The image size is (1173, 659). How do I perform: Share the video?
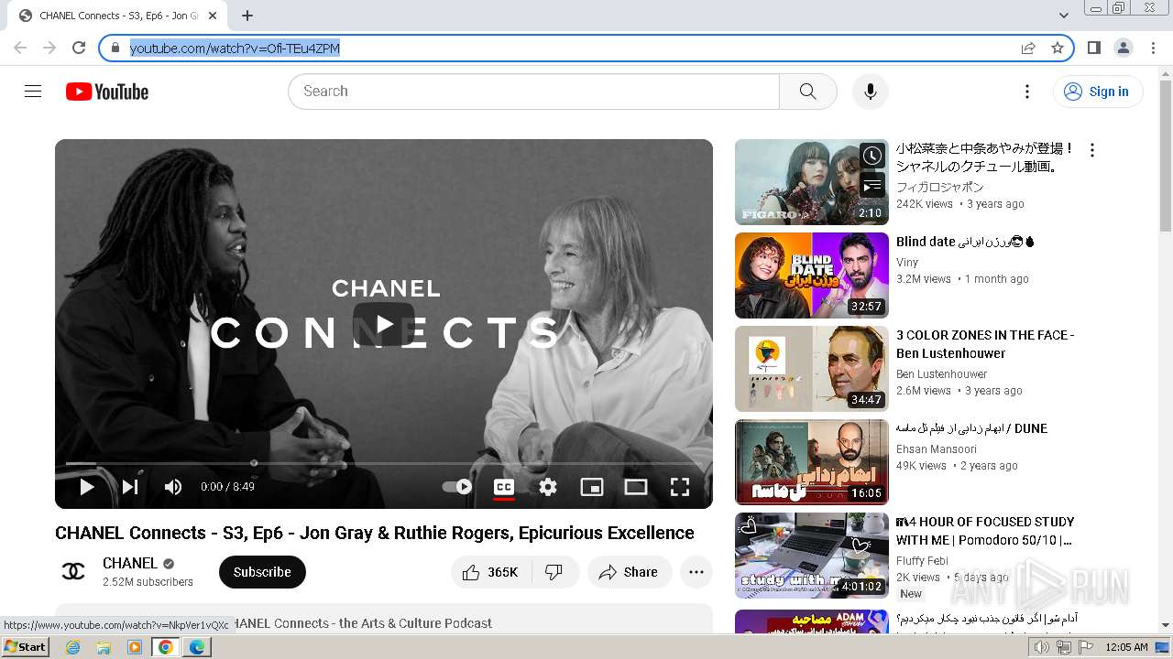click(630, 572)
